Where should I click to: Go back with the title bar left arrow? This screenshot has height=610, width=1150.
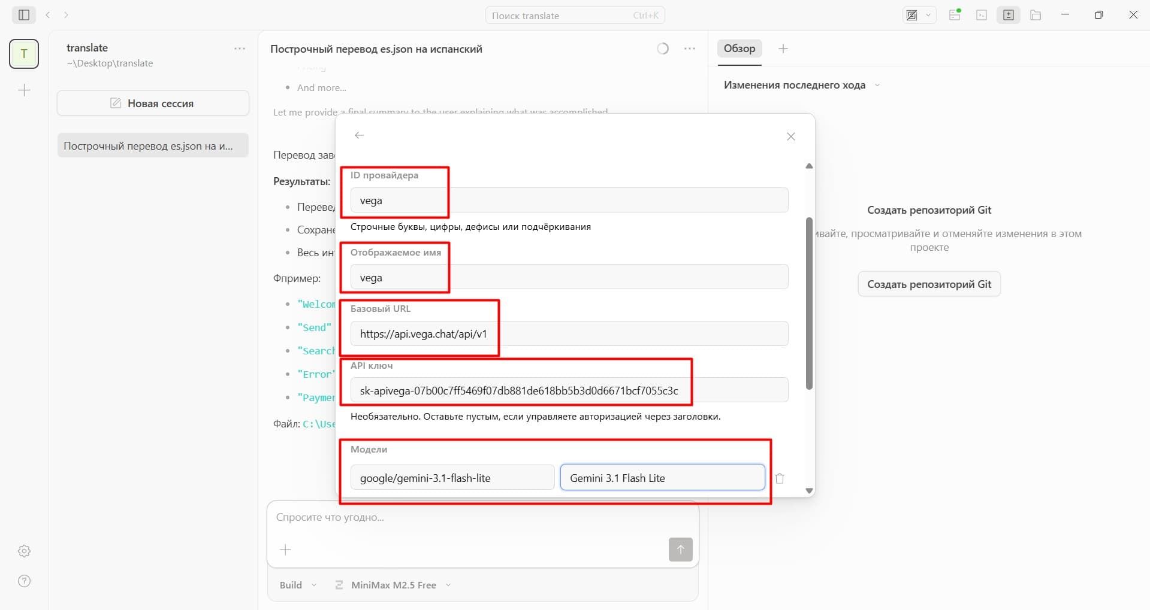point(48,15)
